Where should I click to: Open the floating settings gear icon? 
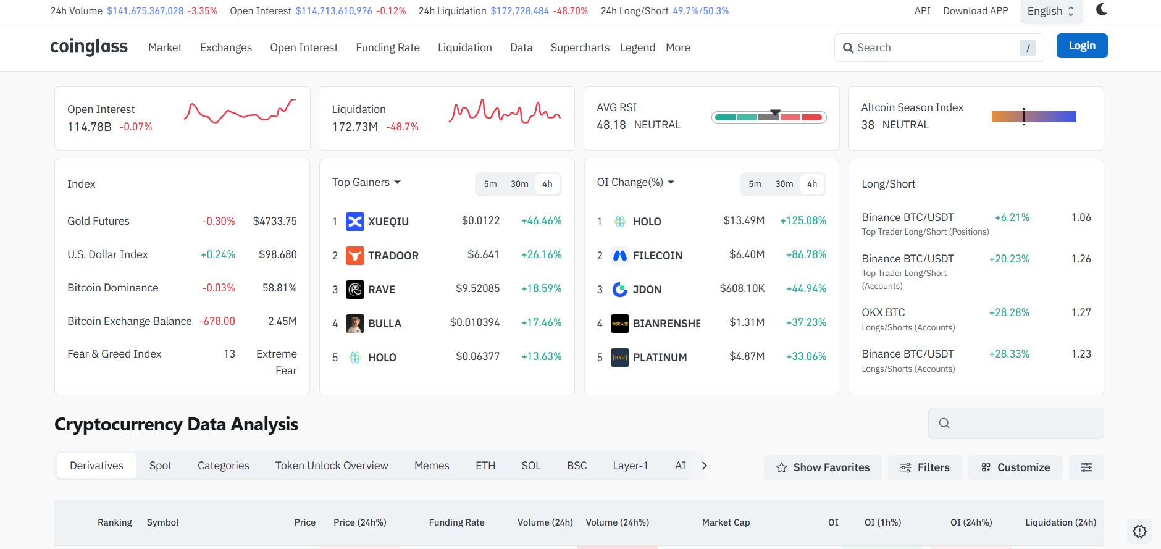click(1140, 531)
